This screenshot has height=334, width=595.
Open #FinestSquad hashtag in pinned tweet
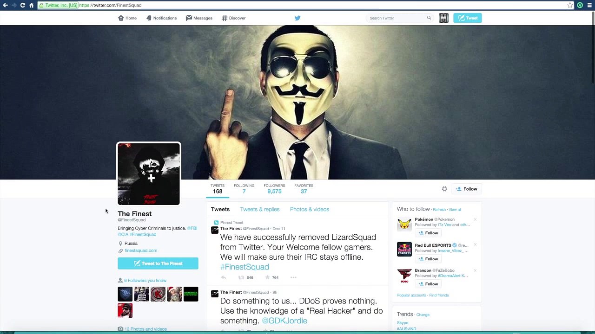[245, 267]
